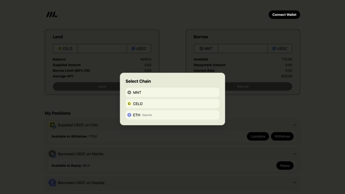Viewport: 345px width, 194px height.
Task: Click the USDC coin icon in Lend panel
Action: 133,49
